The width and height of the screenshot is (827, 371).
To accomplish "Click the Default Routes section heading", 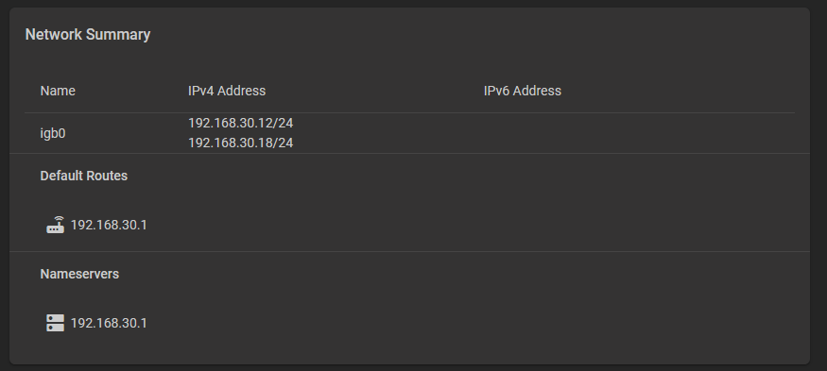I will click(84, 176).
